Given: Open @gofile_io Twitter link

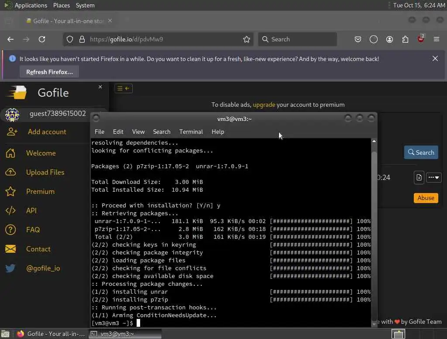Looking at the screenshot, I should 43,268.
